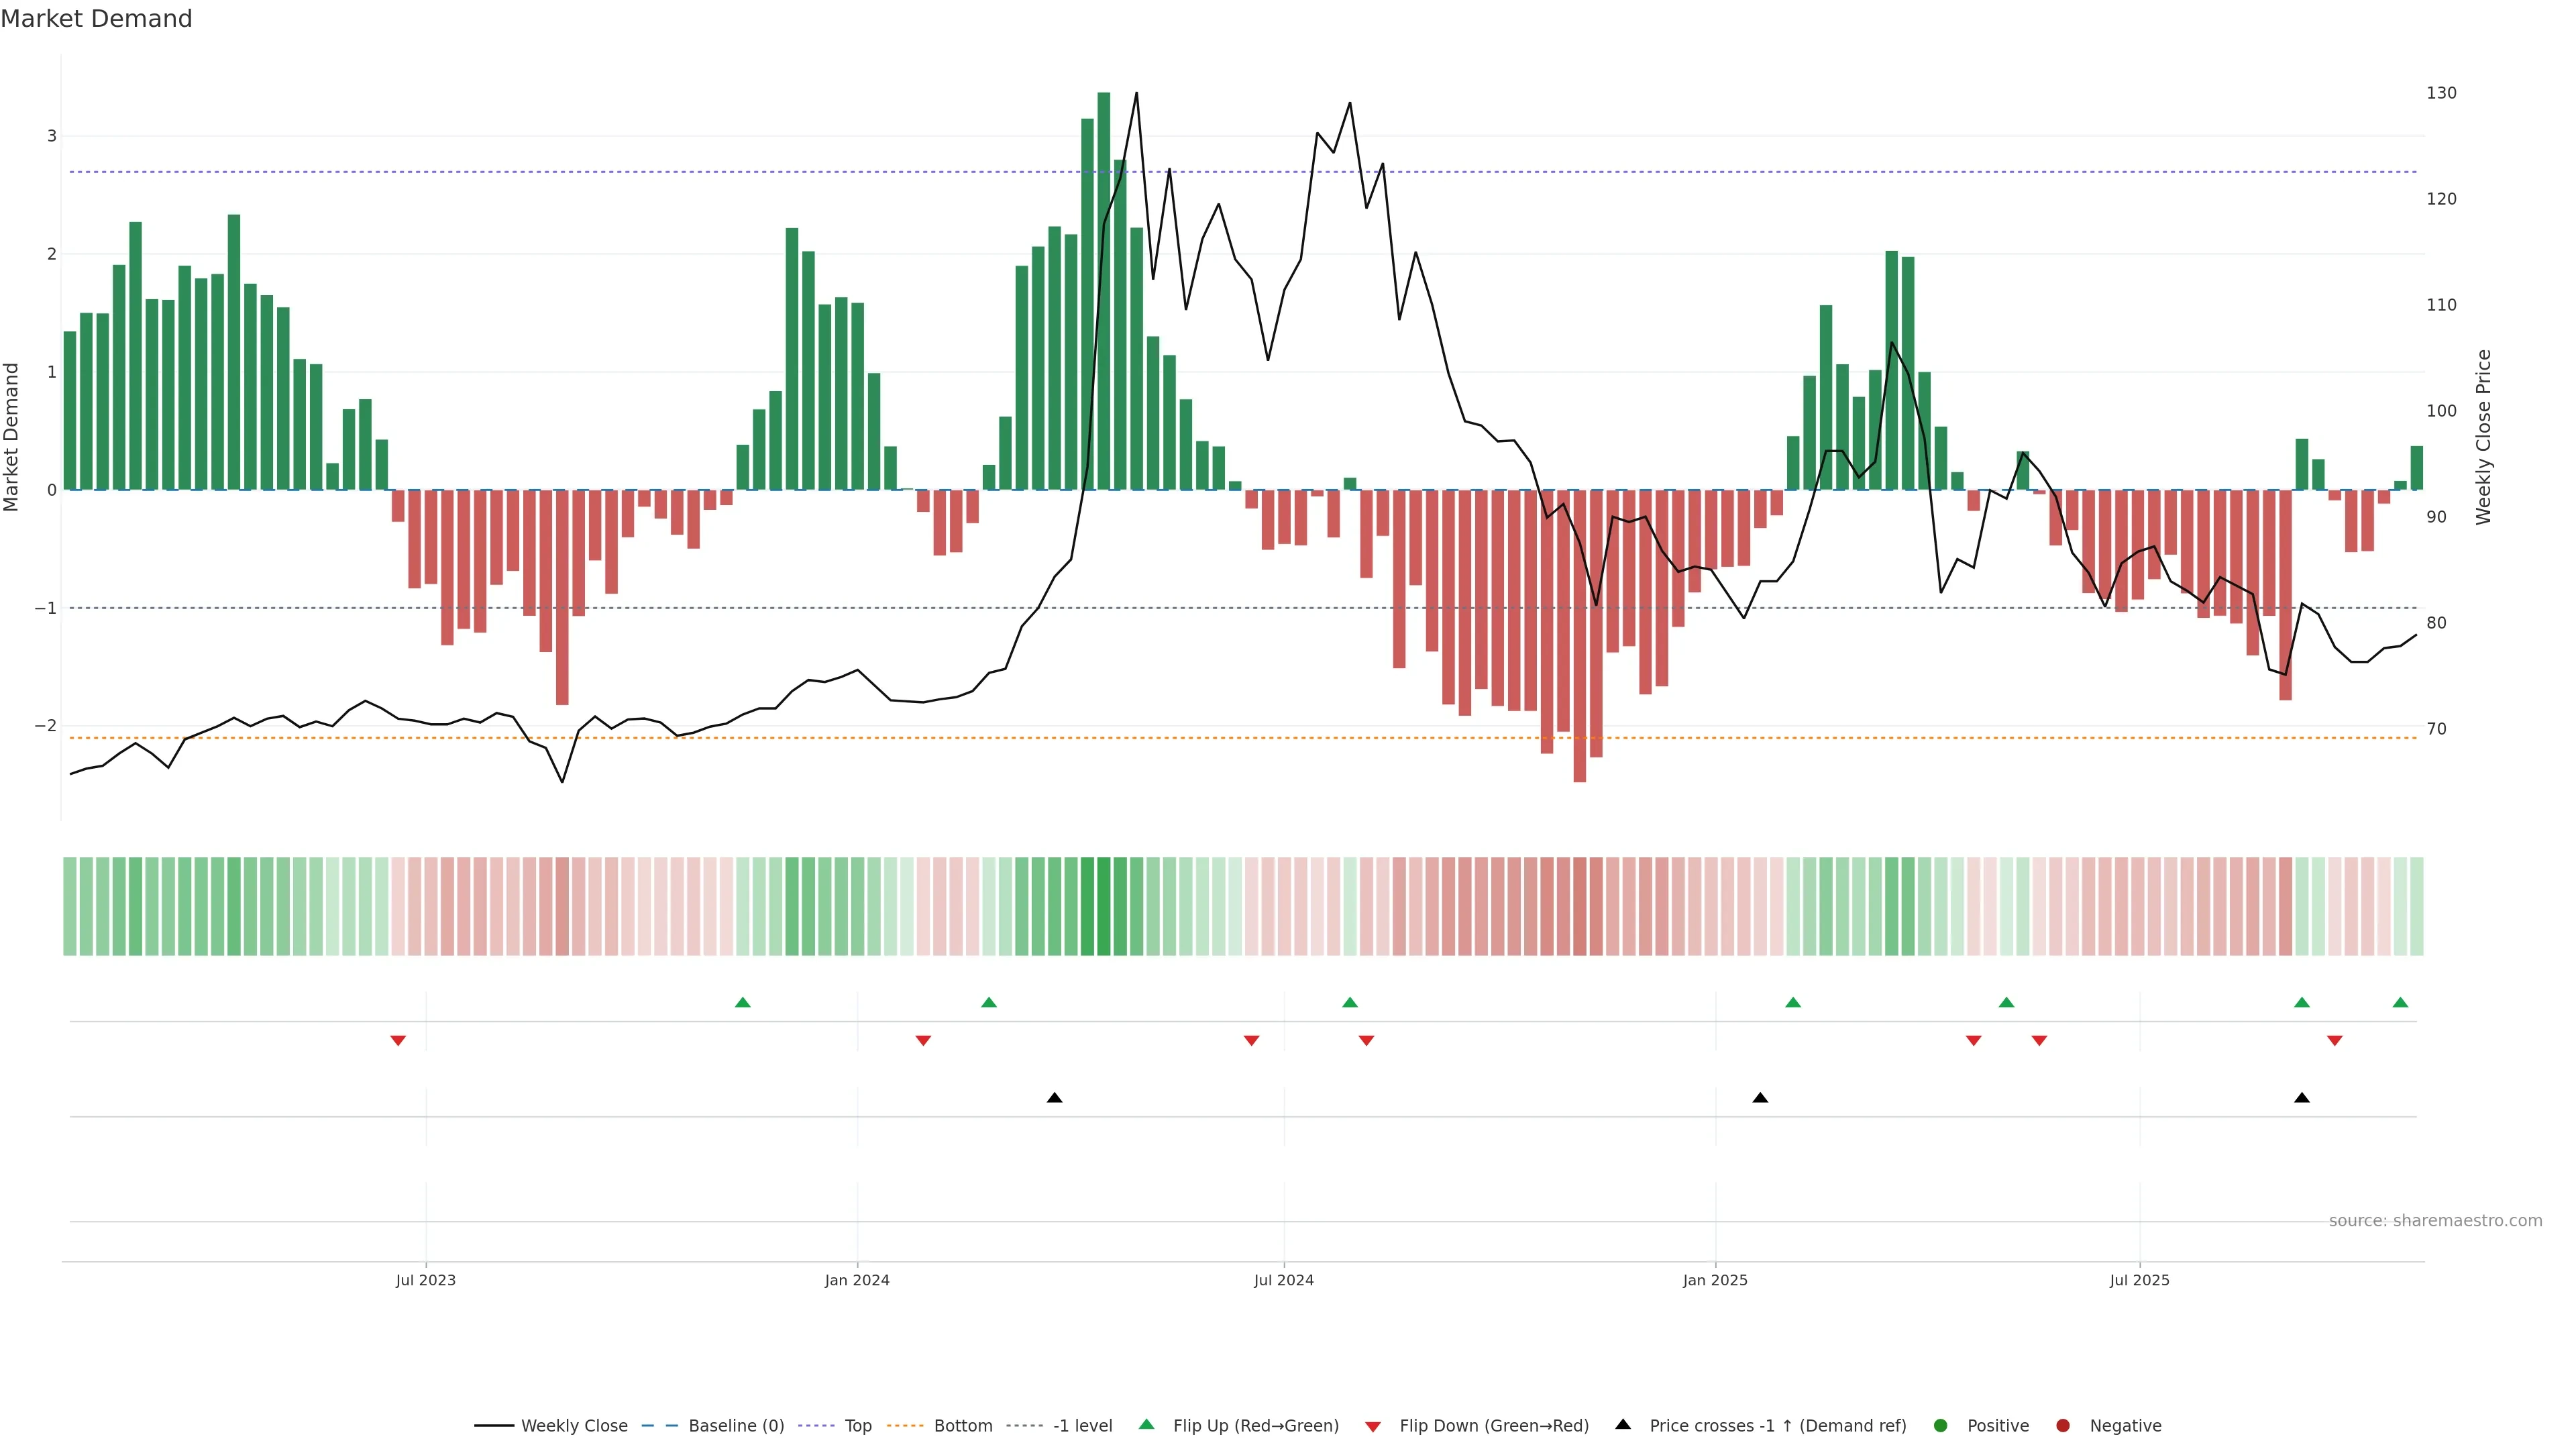Click black Price crosses -1 legend triangle

(x=1623, y=1424)
